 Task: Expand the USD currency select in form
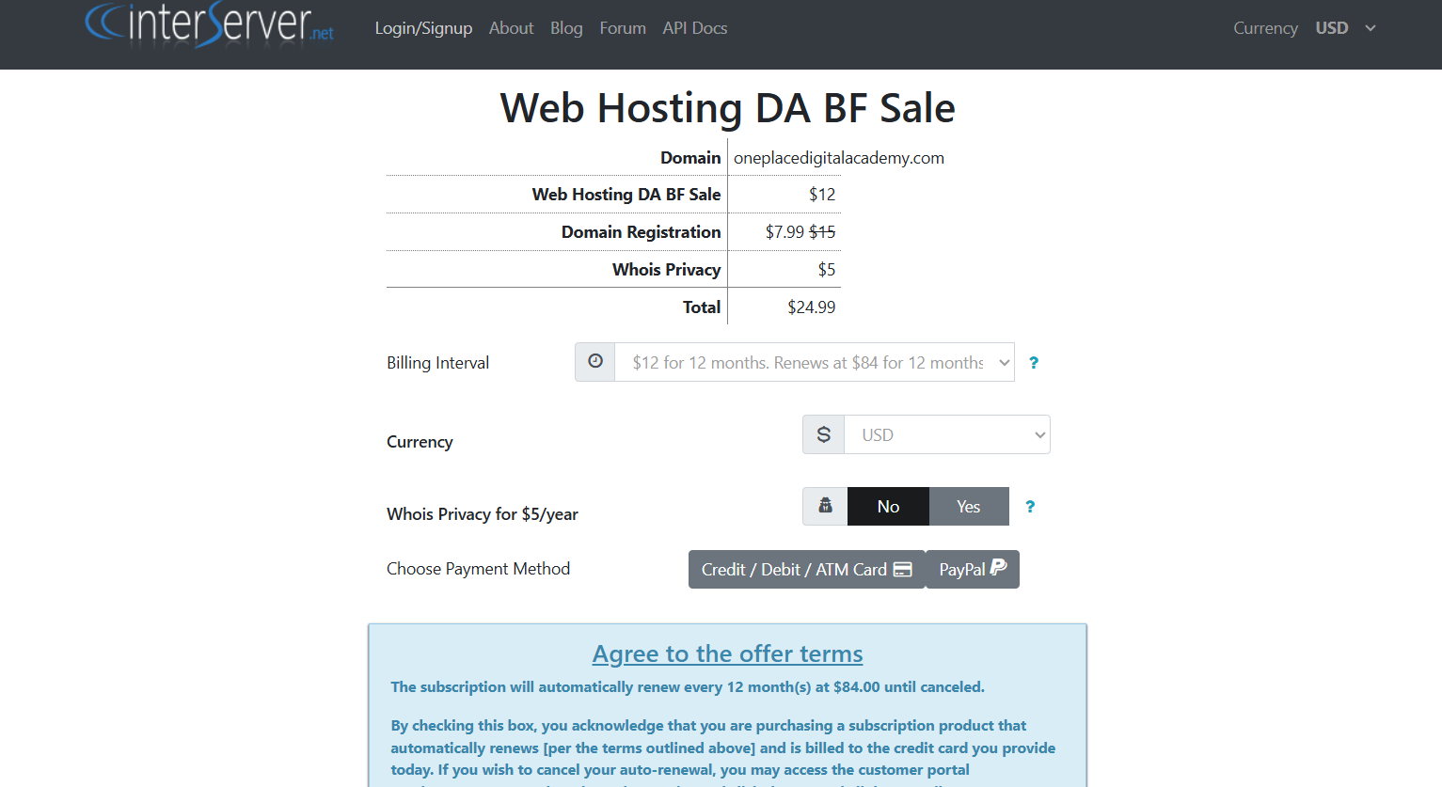tap(947, 434)
